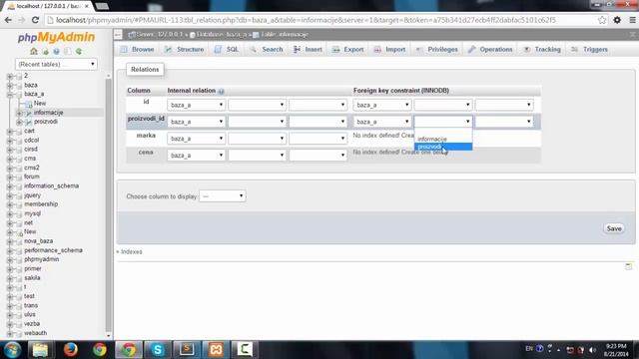Open the information_schema database in tree
This screenshot has width=639, height=359.
[x=51, y=186]
